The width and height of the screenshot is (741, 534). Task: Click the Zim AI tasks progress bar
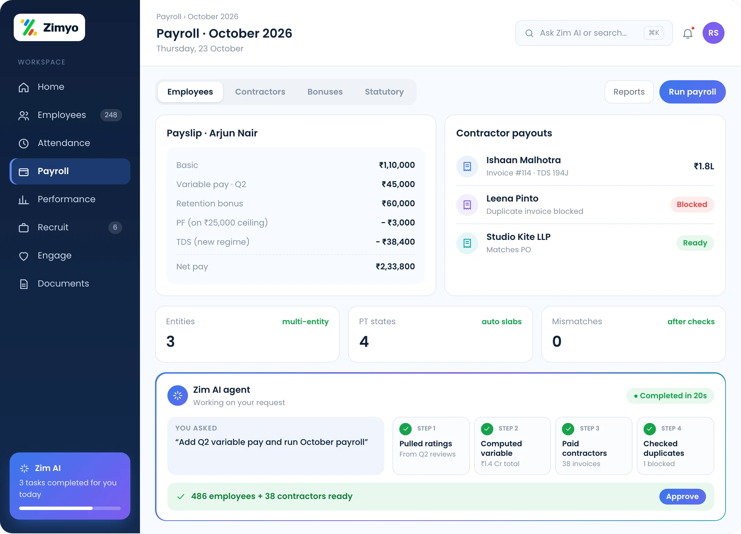tap(70, 508)
